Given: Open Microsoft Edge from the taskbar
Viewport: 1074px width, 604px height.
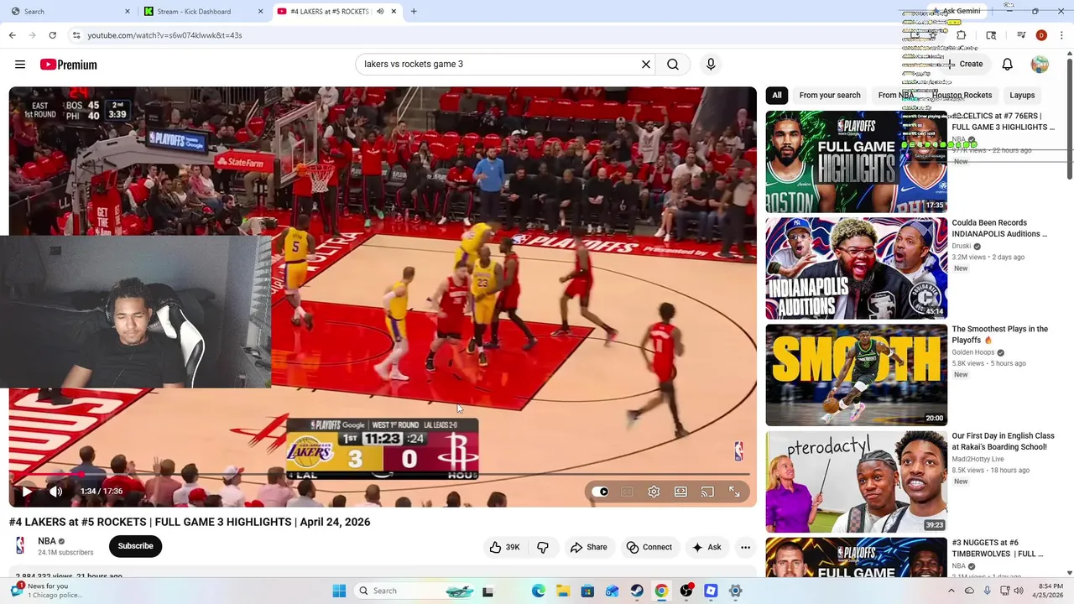Looking at the screenshot, I should pos(539,591).
